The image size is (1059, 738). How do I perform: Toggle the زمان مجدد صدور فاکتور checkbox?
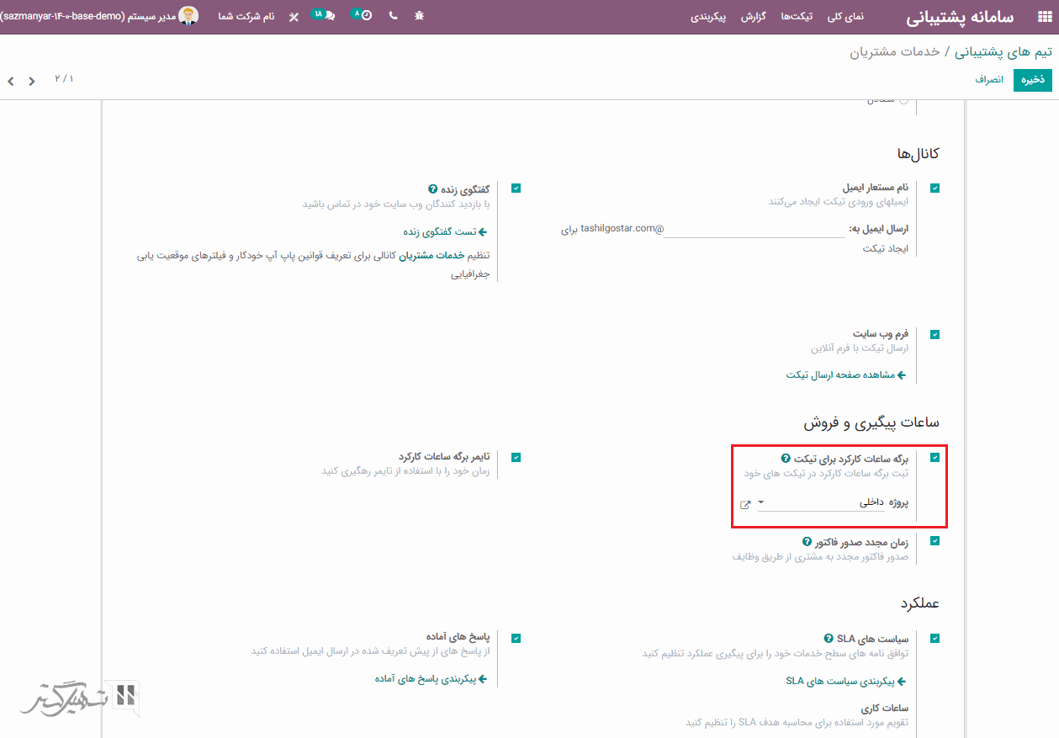[935, 541]
